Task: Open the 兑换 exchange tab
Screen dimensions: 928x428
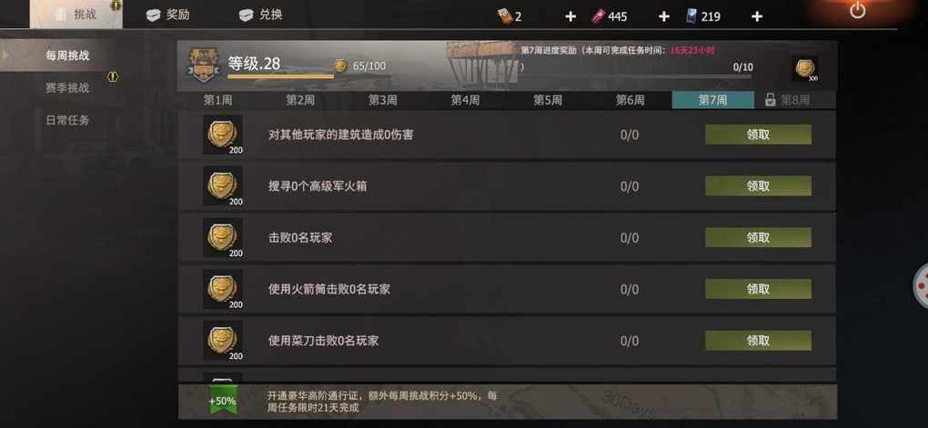Action: (261, 15)
